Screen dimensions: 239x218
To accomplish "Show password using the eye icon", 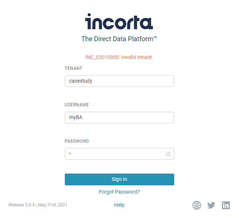I will tap(168, 154).
